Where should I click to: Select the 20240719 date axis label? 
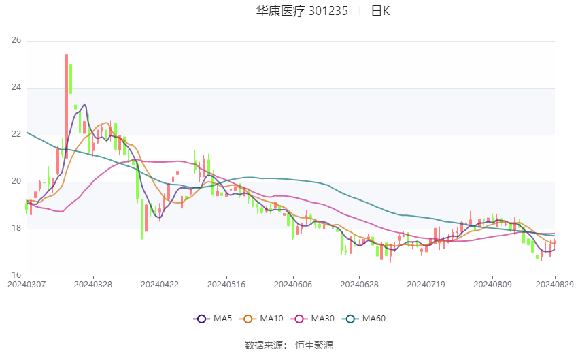426,285
